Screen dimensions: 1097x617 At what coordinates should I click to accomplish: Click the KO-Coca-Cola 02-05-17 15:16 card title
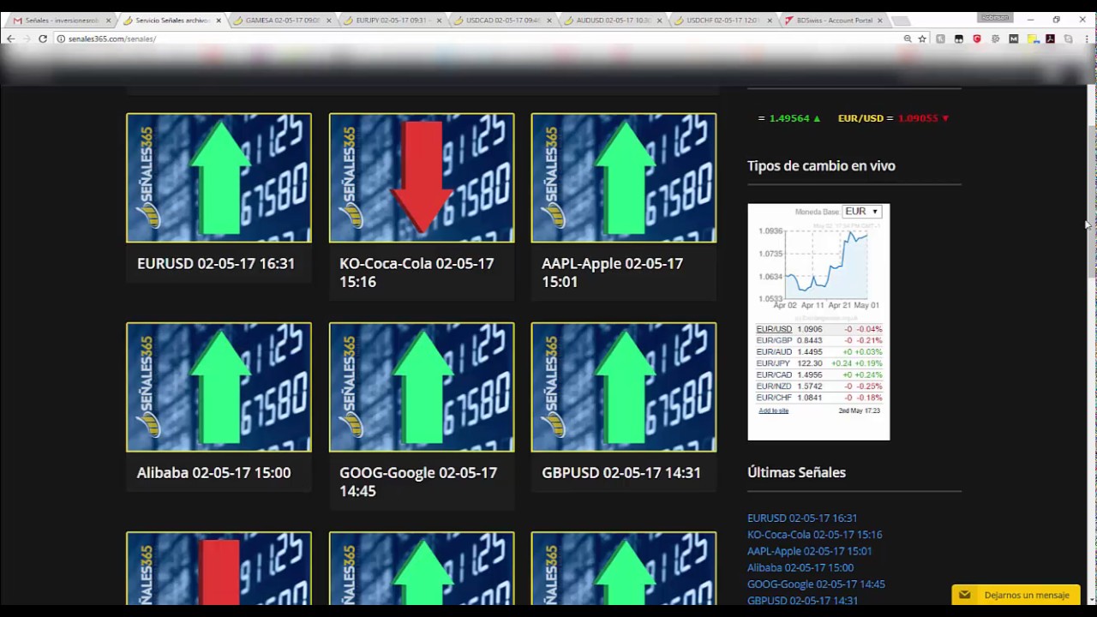(x=417, y=273)
